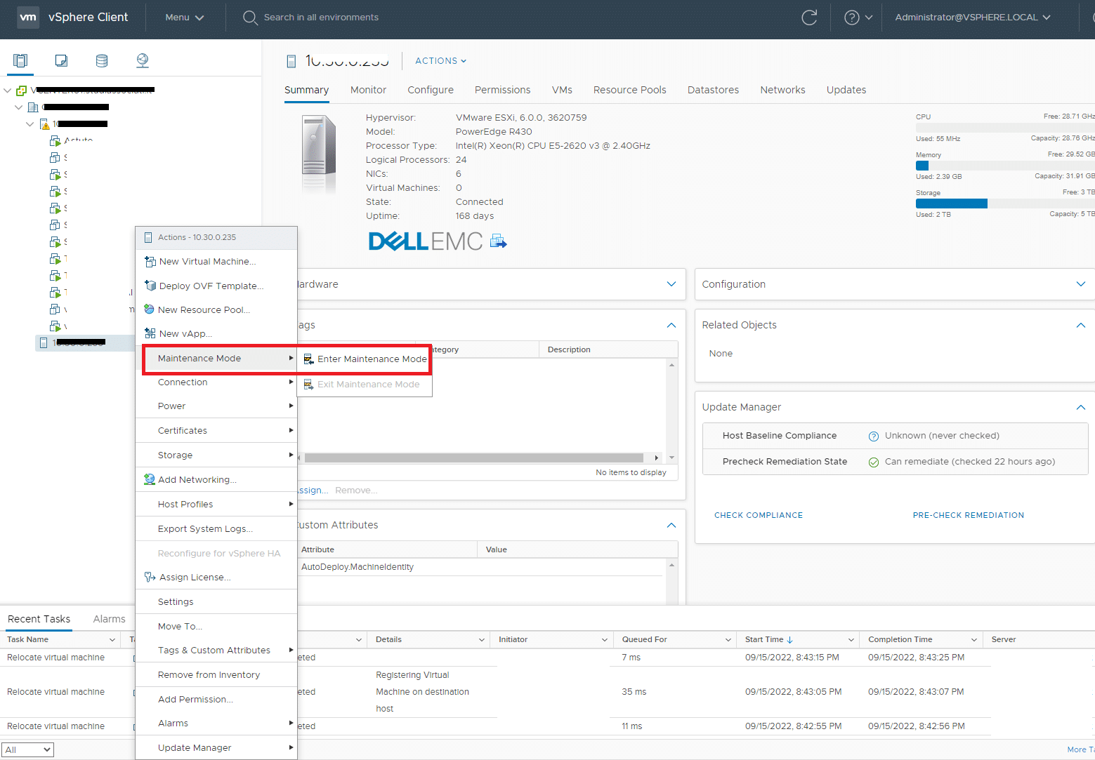This screenshot has width=1095, height=760.
Task: Open Start Time column filter dropdown
Action: coord(851,640)
